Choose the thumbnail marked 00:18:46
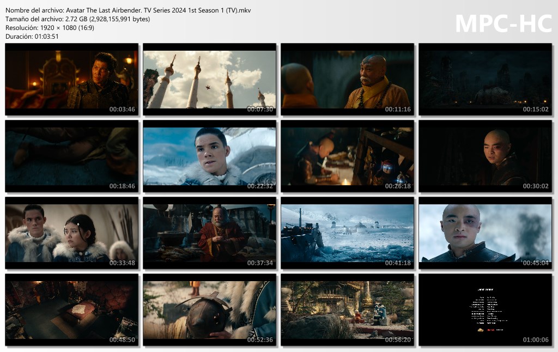 (x=71, y=156)
